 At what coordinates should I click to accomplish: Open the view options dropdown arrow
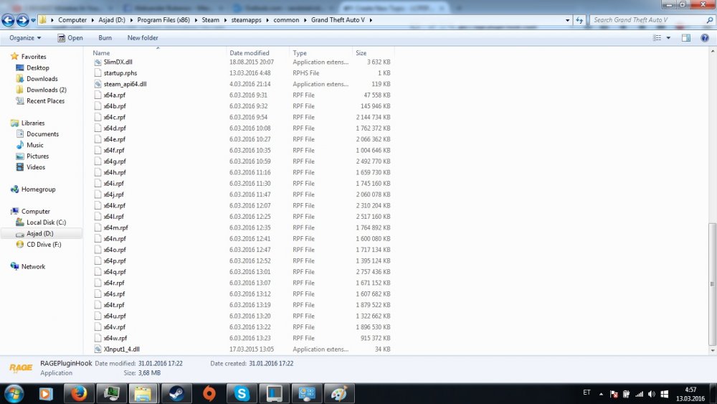point(668,38)
